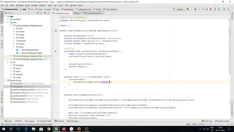Click Android Studio taskbar icon
The height and width of the screenshot is (132, 234).
tap(56, 129)
